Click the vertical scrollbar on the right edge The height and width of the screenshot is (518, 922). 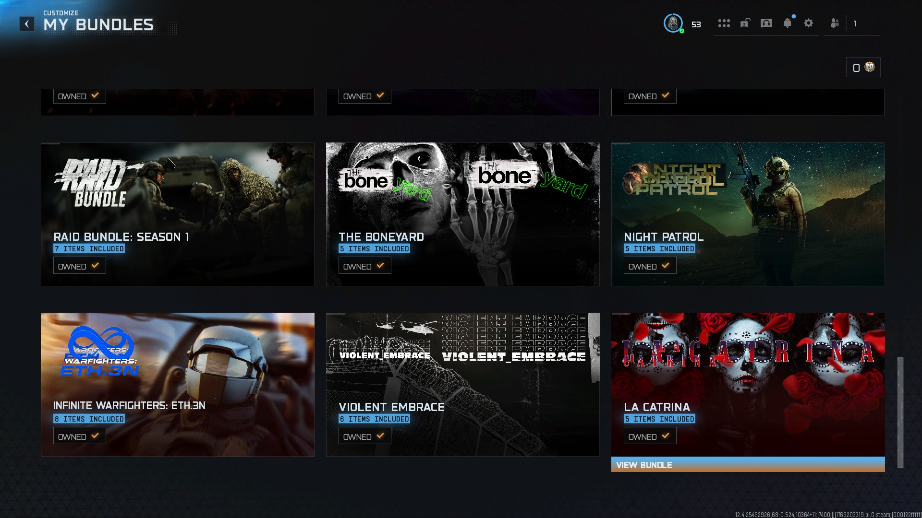[900, 412]
